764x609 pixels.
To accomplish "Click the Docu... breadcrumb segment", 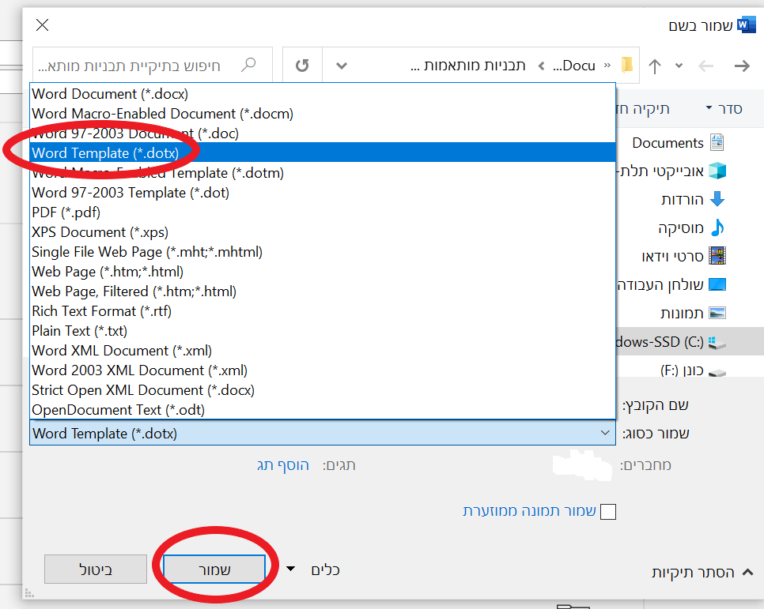I will pyautogui.click(x=574, y=66).
